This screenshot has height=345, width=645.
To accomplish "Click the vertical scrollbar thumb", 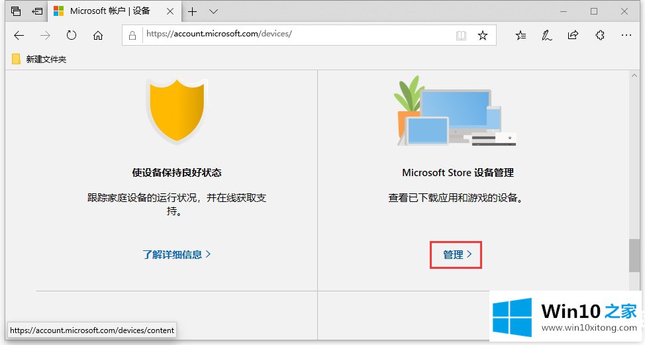I will tap(634, 256).
